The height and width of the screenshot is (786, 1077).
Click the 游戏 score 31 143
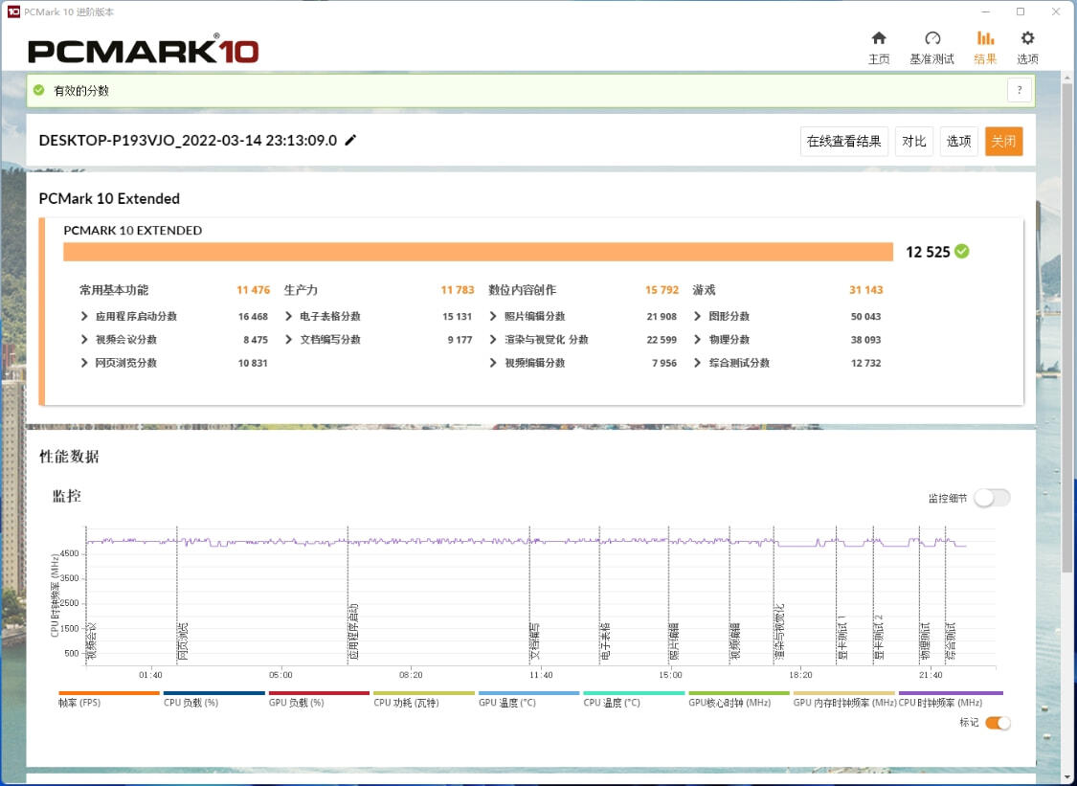click(x=866, y=290)
